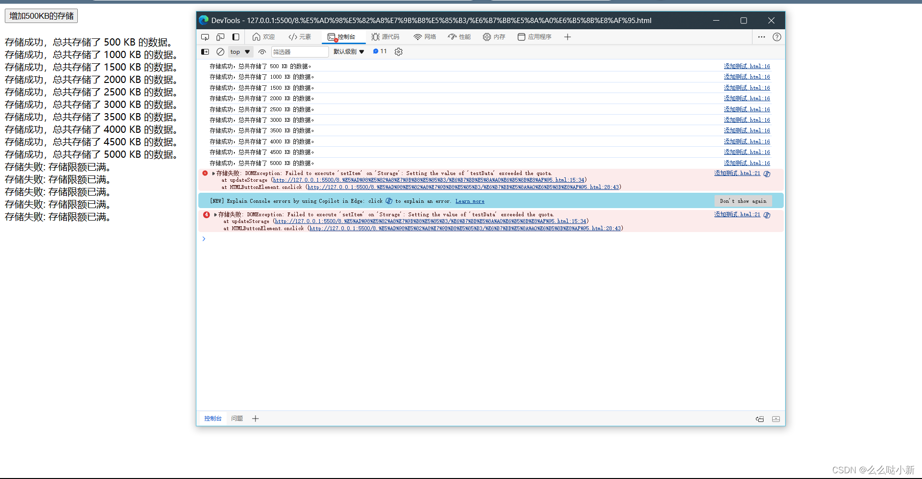
Task: Switch to the 应用程序 tab
Action: click(x=534, y=37)
